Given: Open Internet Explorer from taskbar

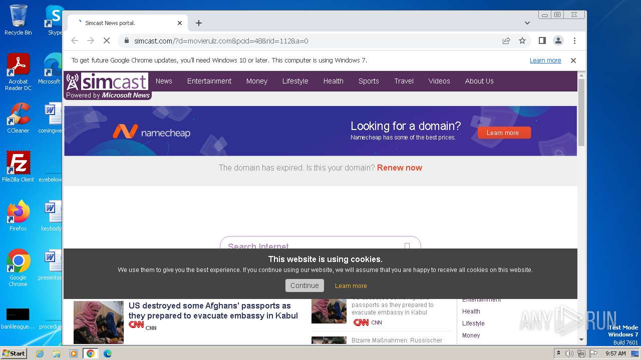Looking at the screenshot, I should click(x=40, y=353).
